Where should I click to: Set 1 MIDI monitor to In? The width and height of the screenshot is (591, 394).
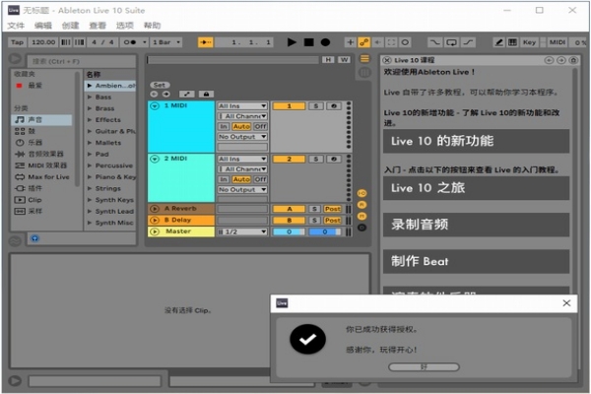[x=224, y=126]
